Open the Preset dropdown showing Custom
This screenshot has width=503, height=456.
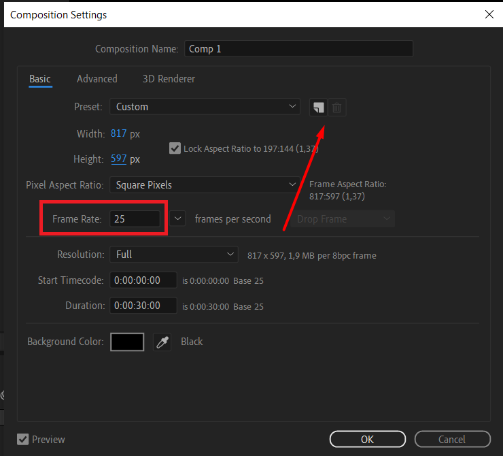tap(205, 107)
